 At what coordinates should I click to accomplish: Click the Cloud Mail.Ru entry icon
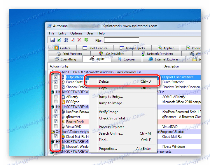point(63,137)
